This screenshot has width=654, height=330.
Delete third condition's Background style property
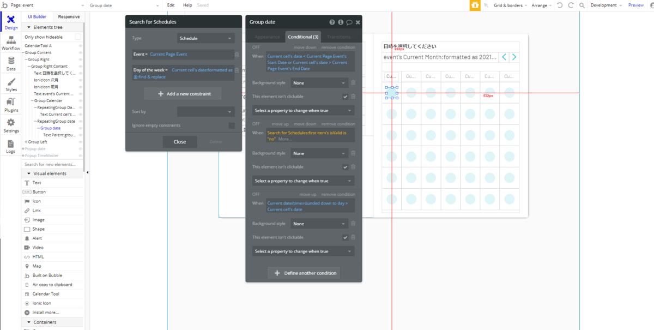pyautogui.click(x=353, y=224)
